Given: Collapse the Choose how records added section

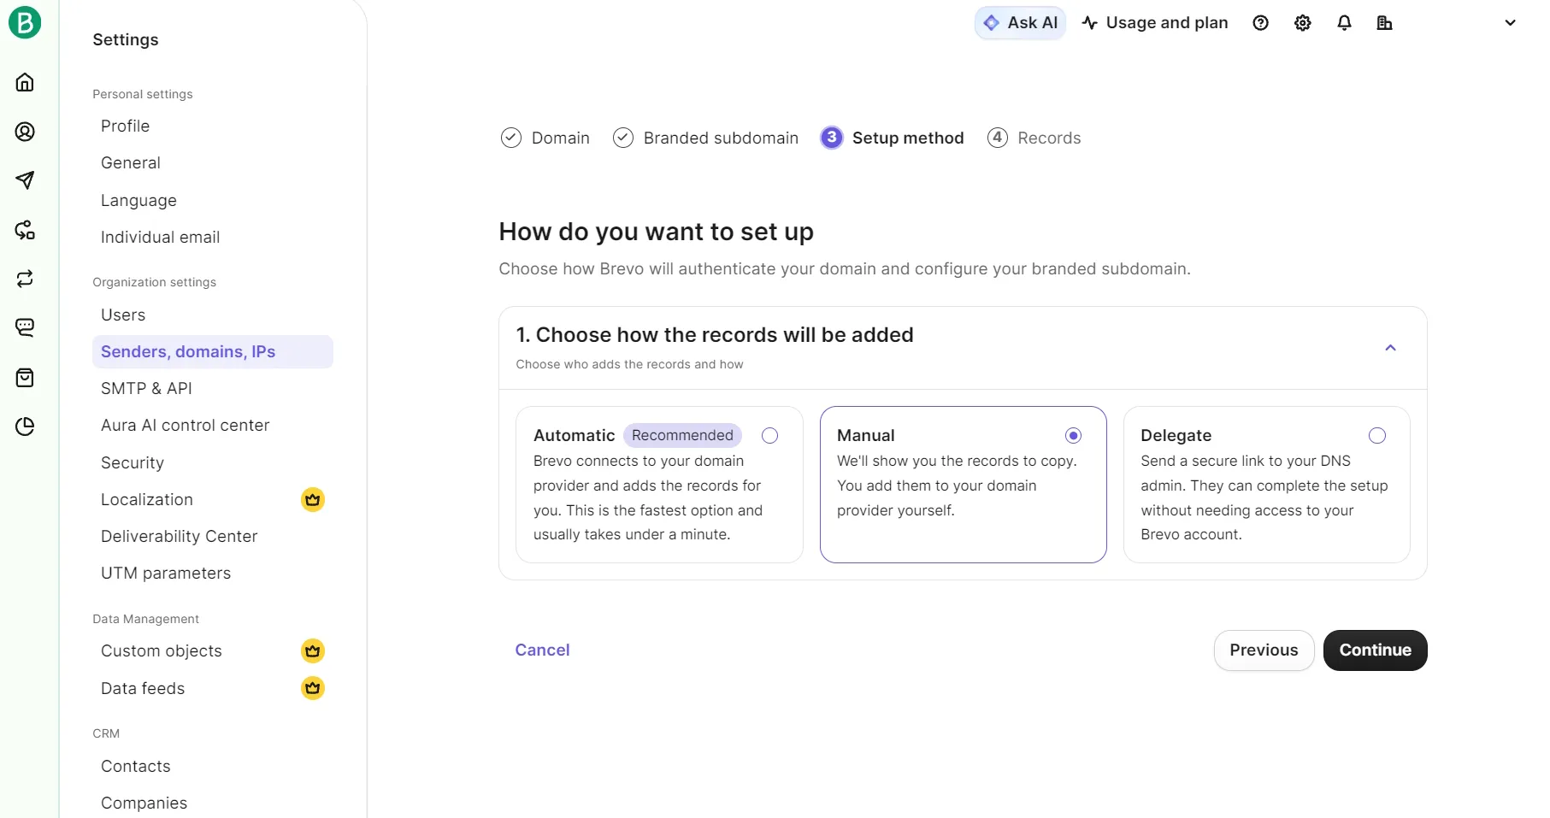Looking at the screenshot, I should pyautogui.click(x=1390, y=348).
